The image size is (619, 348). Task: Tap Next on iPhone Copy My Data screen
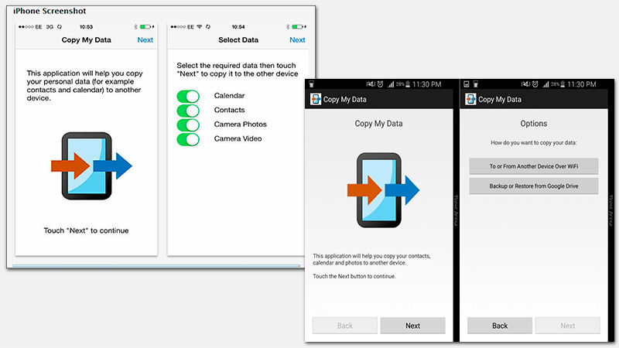[x=145, y=40]
